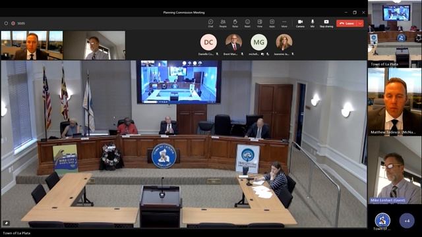
Task: Click the shield security icon
Action: pos(6,24)
